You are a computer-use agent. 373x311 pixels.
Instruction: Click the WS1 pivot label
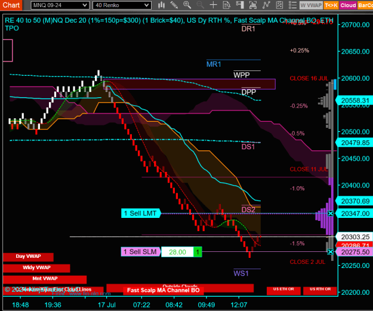pyautogui.click(x=241, y=273)
